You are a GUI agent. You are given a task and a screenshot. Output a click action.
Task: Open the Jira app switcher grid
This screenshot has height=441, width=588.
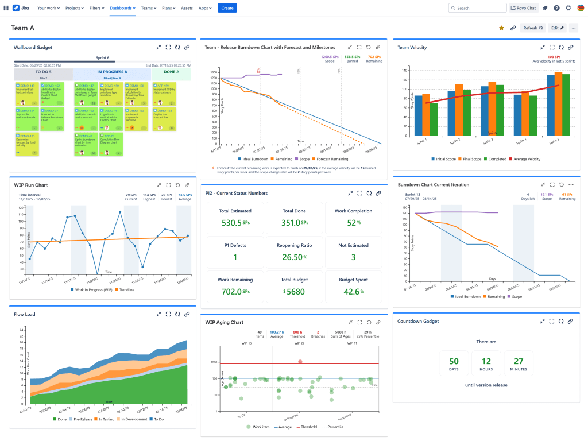(x=6, y=8)
